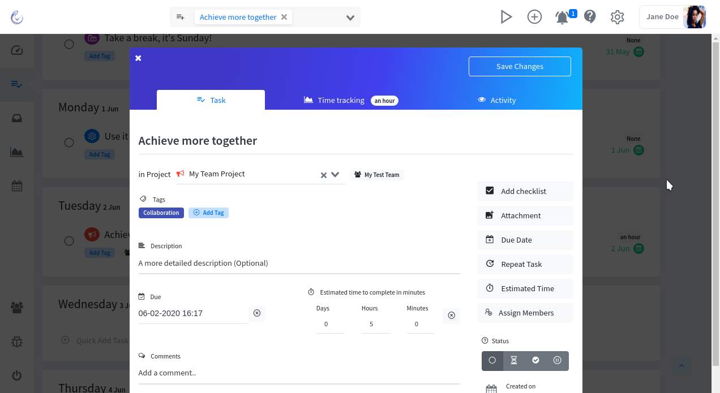Viewport: 720px width, 393px height.
Task: Switch to the Task tab
Action: coord(211,100)
